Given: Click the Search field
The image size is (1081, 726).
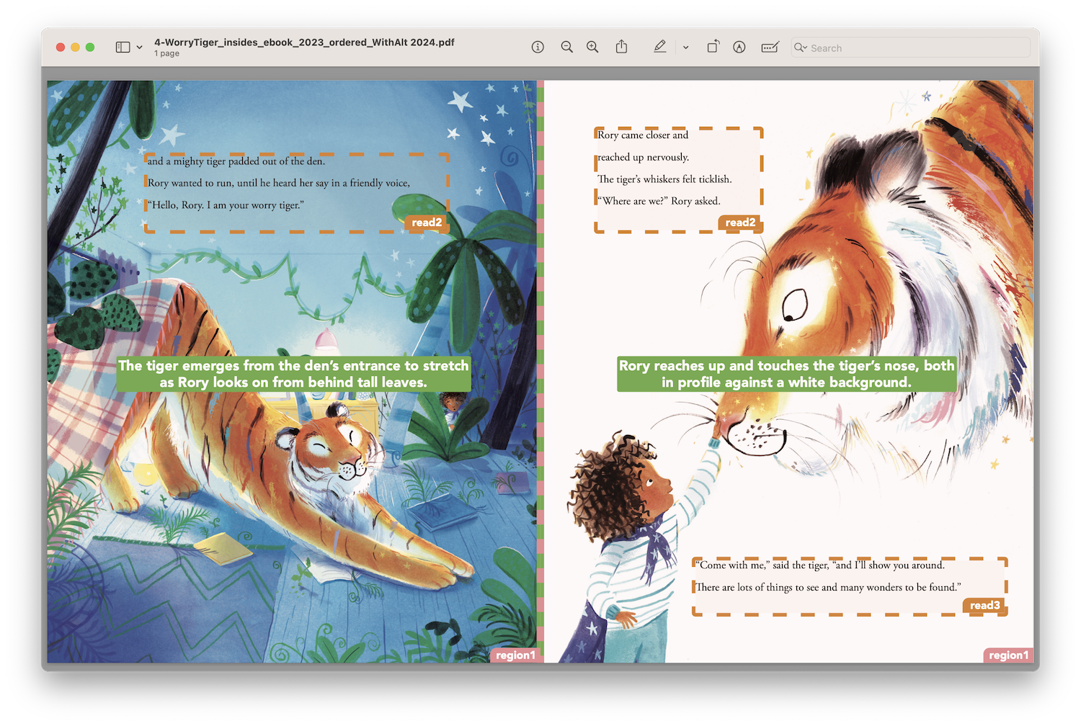Looking at the screenshot, I should (911, 48).
